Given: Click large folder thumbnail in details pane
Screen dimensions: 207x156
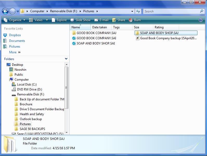Looking at the screenshot, I should 10,144.
